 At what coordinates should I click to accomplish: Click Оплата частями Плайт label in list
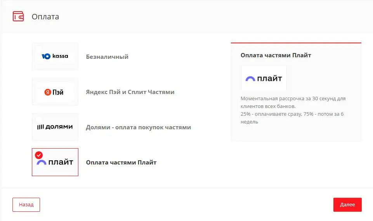coord(121,163)
